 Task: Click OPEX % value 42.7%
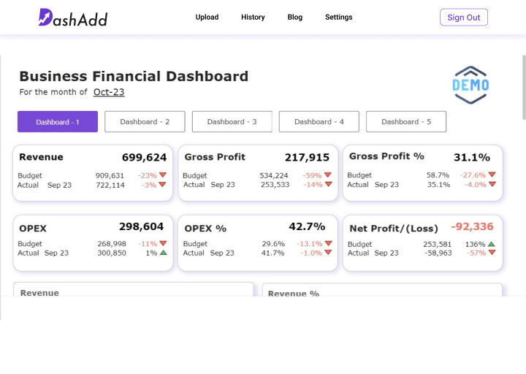307,226
